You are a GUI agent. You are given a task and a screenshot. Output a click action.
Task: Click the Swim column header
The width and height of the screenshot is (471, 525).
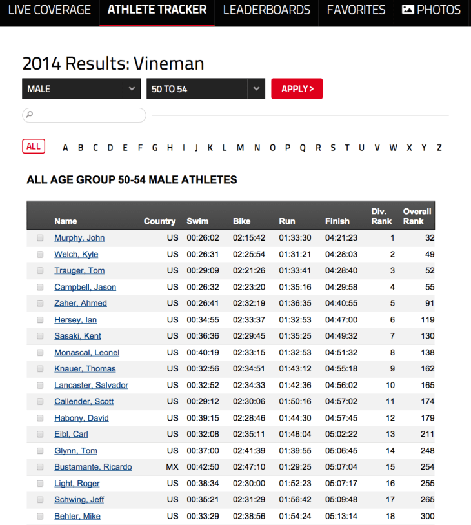point(197,221)
